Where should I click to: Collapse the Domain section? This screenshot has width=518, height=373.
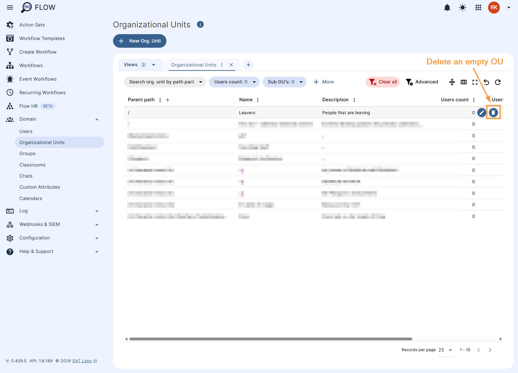pyautogui.click(x=97, y=119)
